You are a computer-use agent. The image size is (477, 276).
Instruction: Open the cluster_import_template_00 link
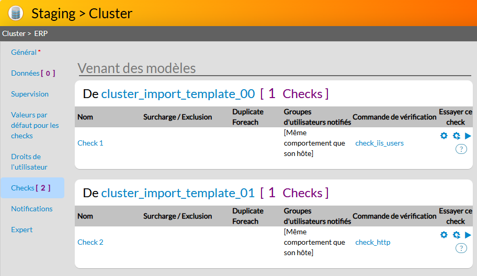[x=178, y=94]
